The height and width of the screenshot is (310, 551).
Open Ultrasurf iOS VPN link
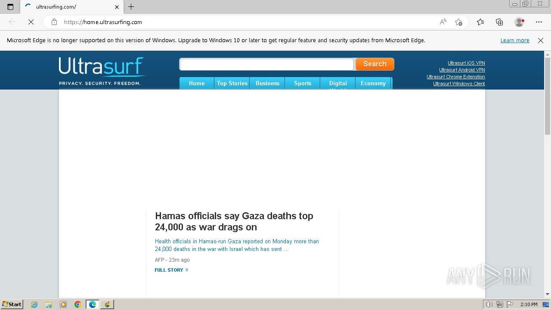[466, 63]
